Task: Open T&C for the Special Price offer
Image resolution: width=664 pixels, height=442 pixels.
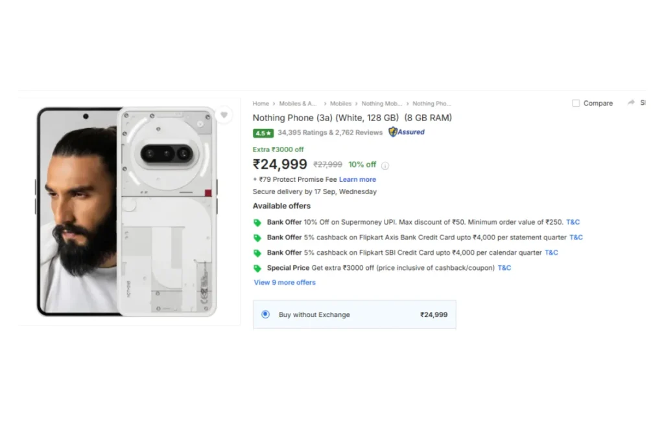Action: coord(504,268)
